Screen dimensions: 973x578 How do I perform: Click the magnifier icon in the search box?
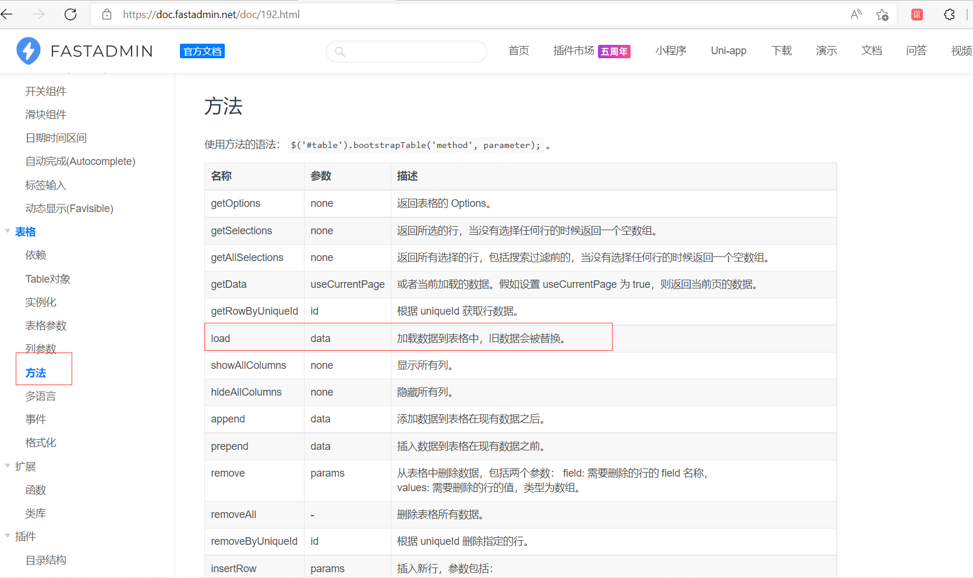[340, 51]
